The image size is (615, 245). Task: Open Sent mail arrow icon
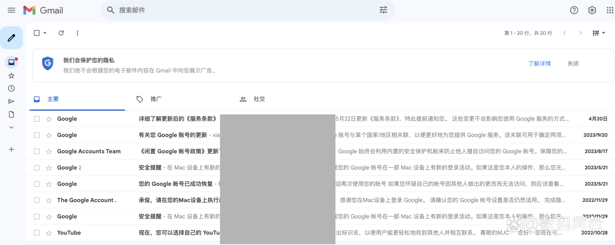(11, 101)
